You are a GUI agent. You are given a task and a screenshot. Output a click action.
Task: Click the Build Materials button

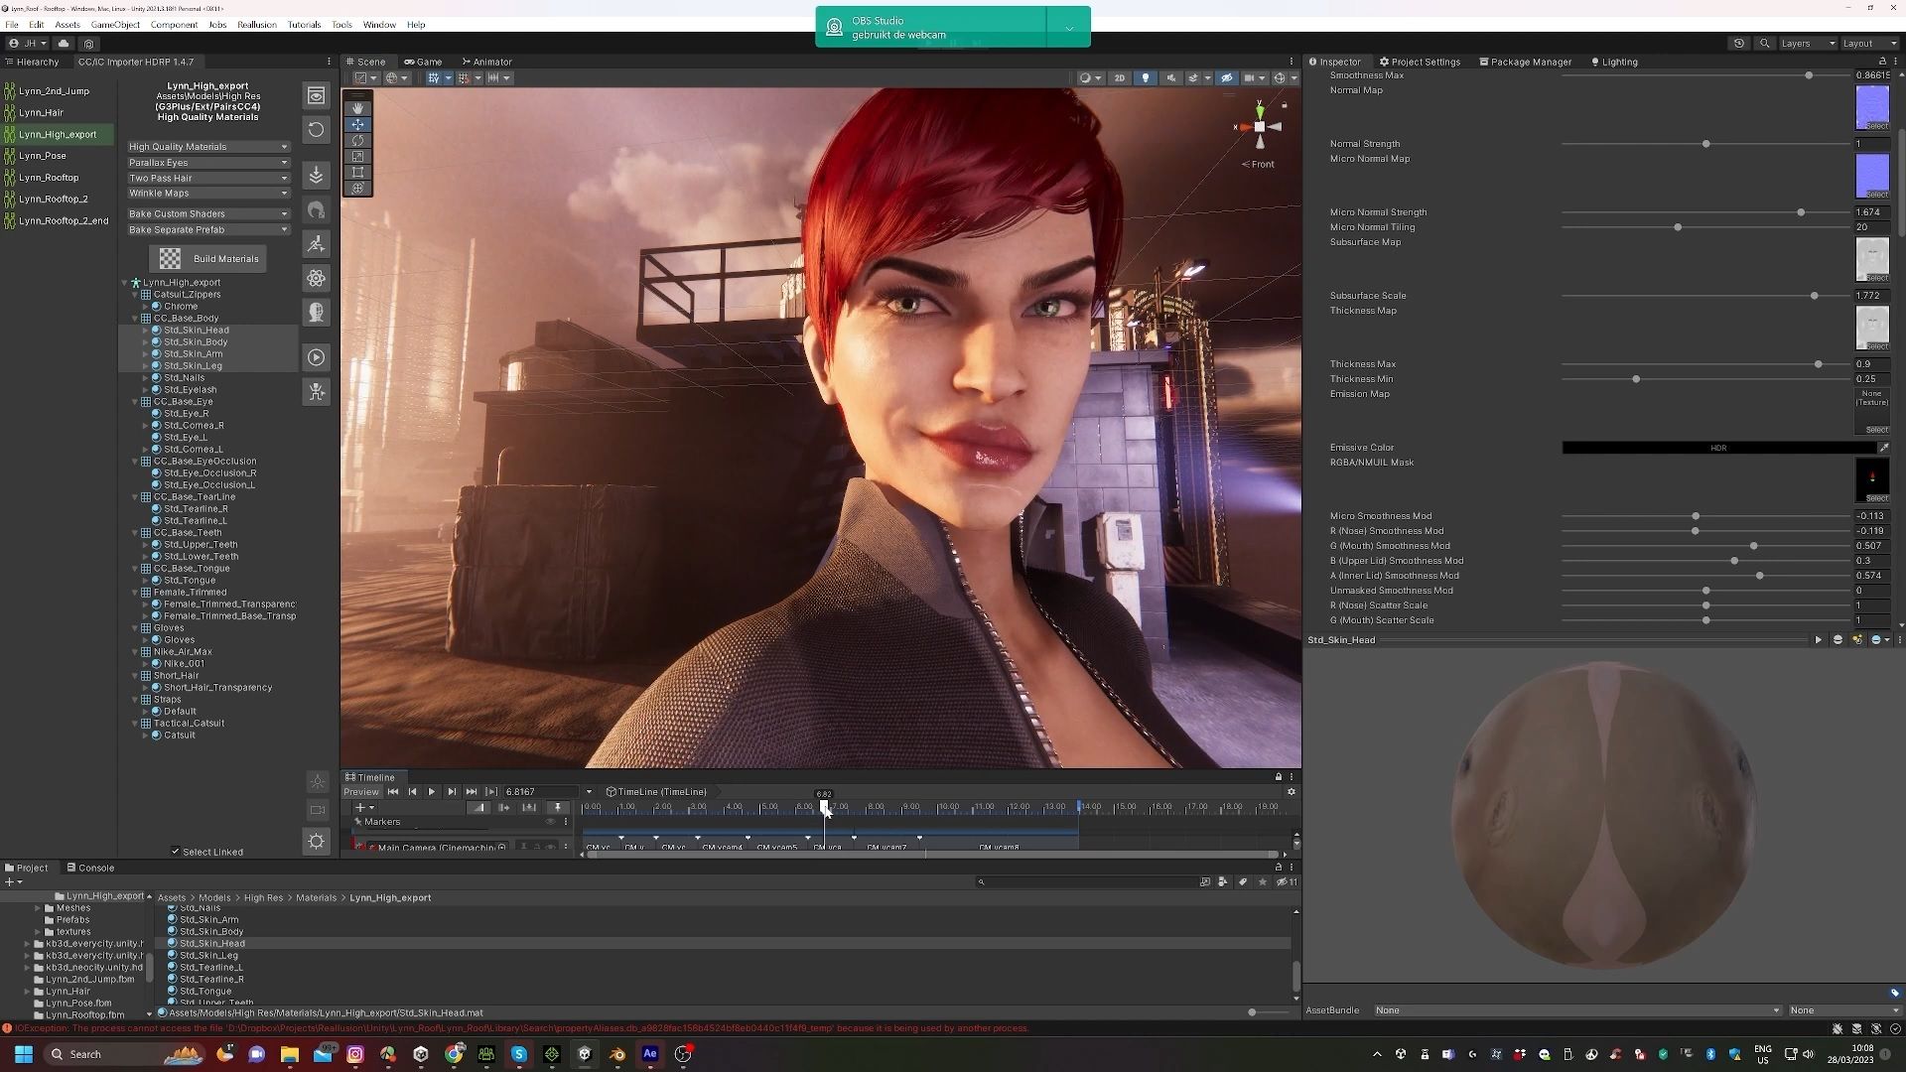pyautogui.click(x=207, y=259)
